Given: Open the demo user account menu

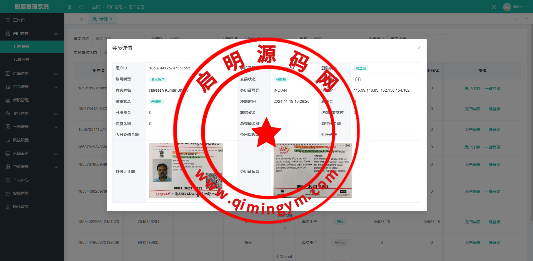Looking at the screenshot, I should tap(515, 7).
